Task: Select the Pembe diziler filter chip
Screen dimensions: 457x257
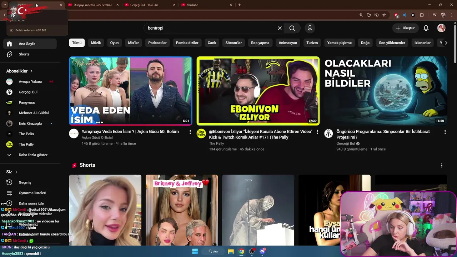Action: pyautogui.click(x=187, y=43)
